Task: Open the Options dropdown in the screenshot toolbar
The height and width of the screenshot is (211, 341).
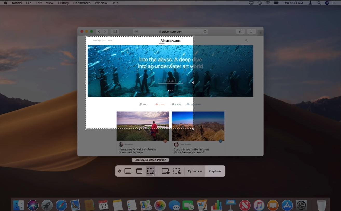Action: pyautogui.click(x=194, y=171)
